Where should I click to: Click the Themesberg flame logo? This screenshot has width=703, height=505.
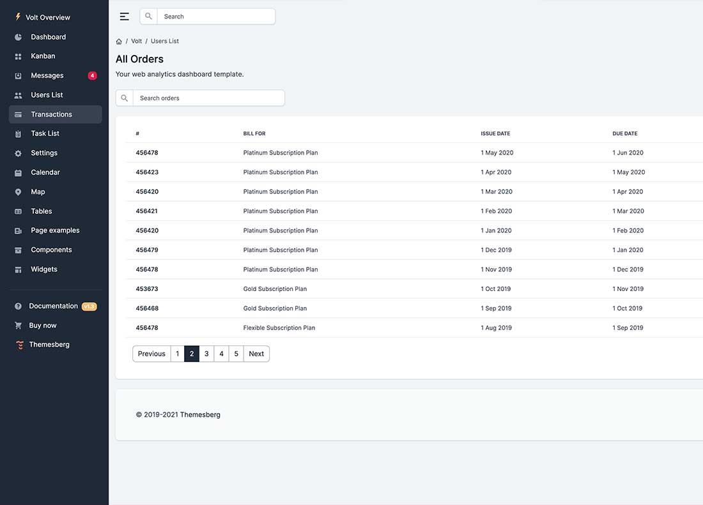[17, 344]
